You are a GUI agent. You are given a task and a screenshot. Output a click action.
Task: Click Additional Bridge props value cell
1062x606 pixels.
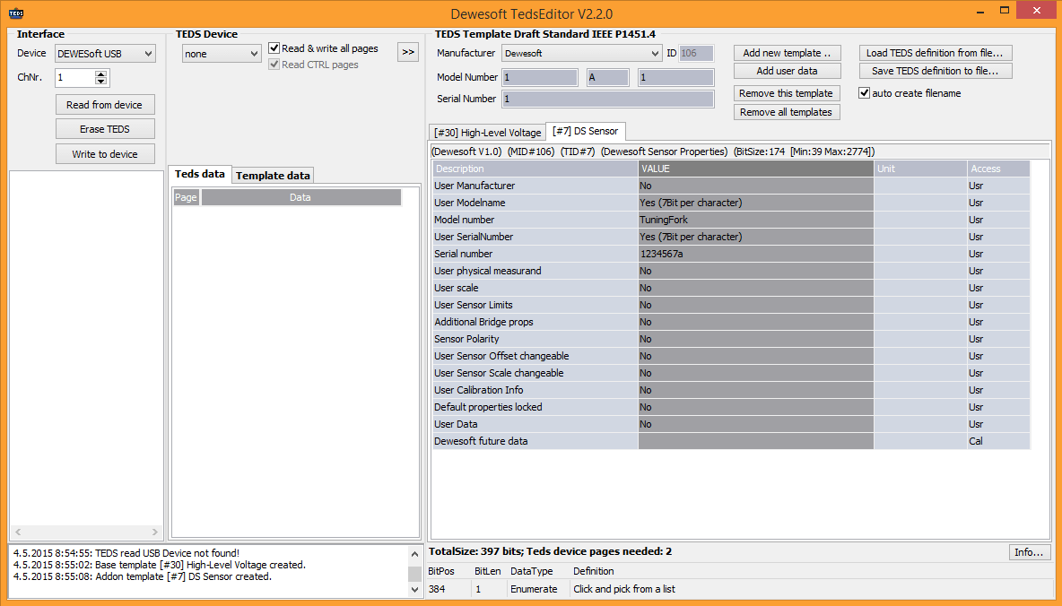click(756, 322)
